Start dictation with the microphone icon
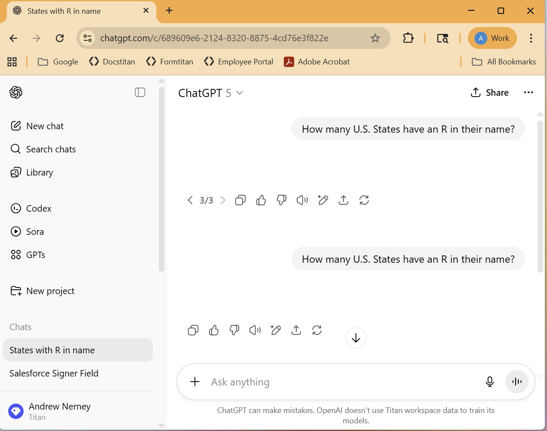The image size is (547, 431). pos(490,382)
